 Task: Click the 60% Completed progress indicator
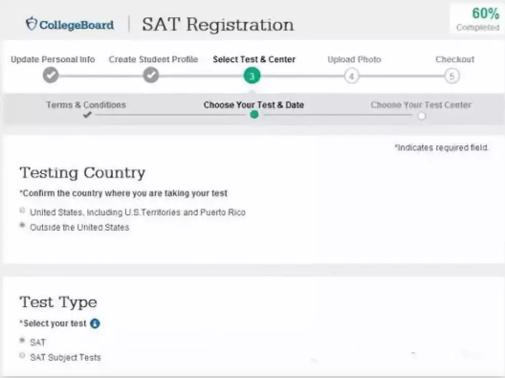(478, 19)
